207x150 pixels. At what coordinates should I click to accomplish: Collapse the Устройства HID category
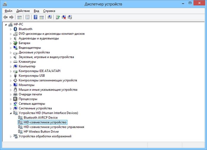tap(11, 113)
